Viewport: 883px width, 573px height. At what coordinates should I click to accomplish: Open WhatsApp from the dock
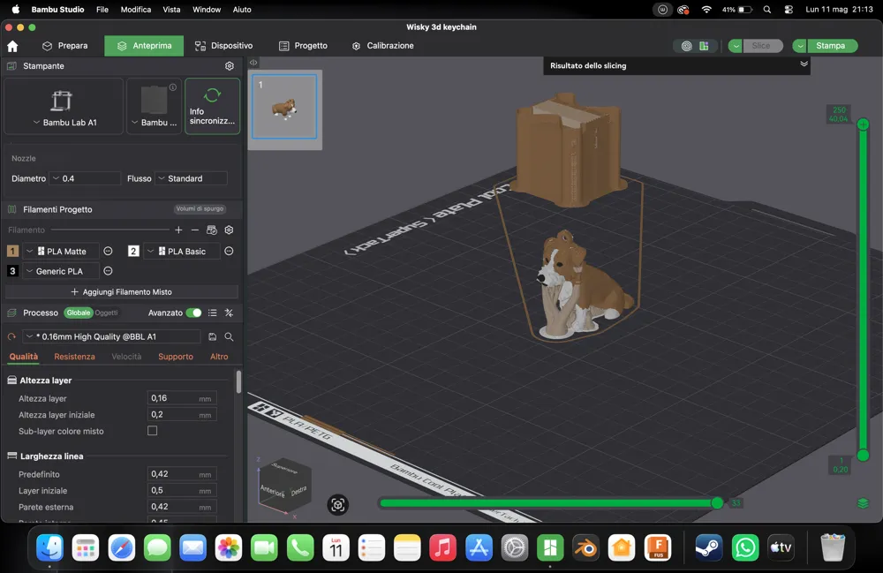click(745, 547)
